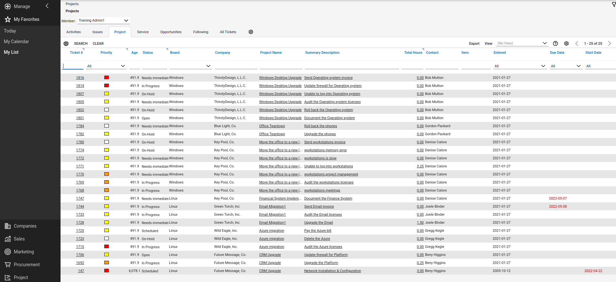Open ticket 1816 link
The width and height of the screenshot is (616, 282).
[80, 78]
